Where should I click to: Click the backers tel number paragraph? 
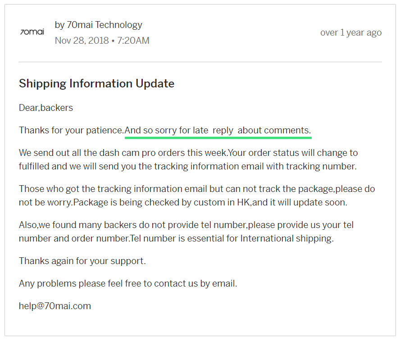(x=186, y=232)
